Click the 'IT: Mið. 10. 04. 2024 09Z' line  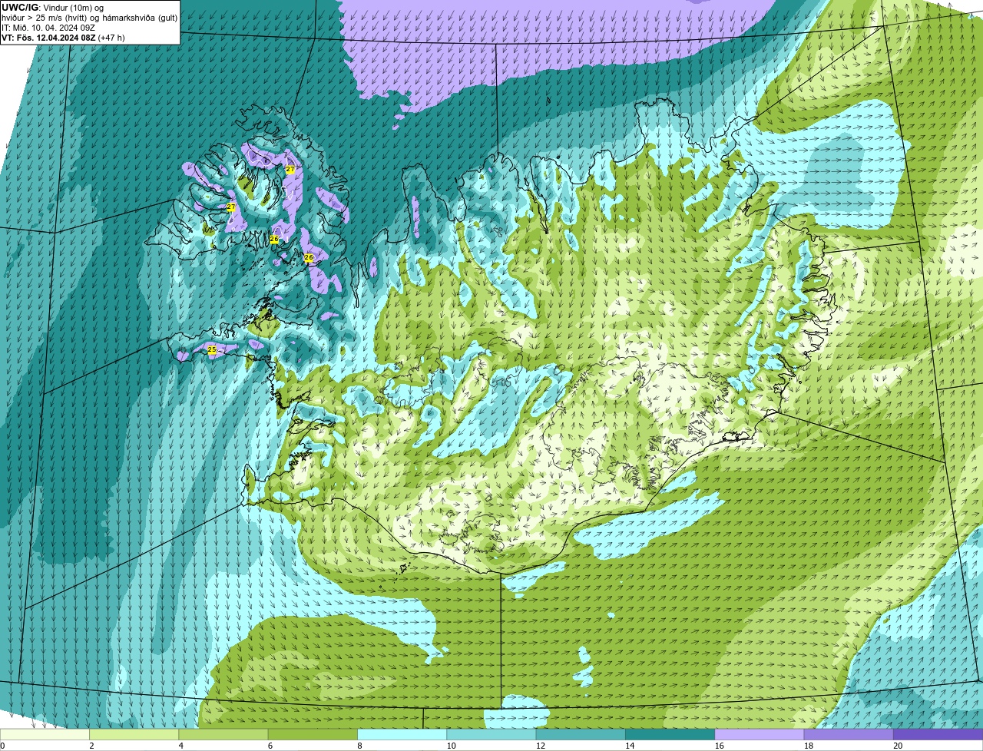pos(48,28)
